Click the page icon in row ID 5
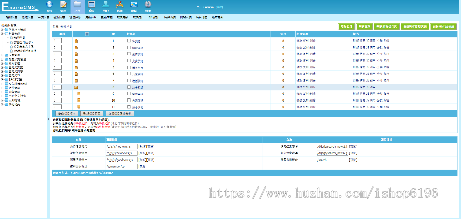Screen dimensions: 461x219 point(76,67)
